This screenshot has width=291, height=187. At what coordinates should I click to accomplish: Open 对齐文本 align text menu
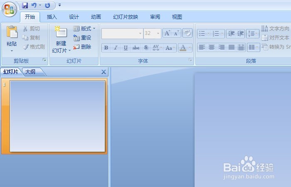pos(275,38)
